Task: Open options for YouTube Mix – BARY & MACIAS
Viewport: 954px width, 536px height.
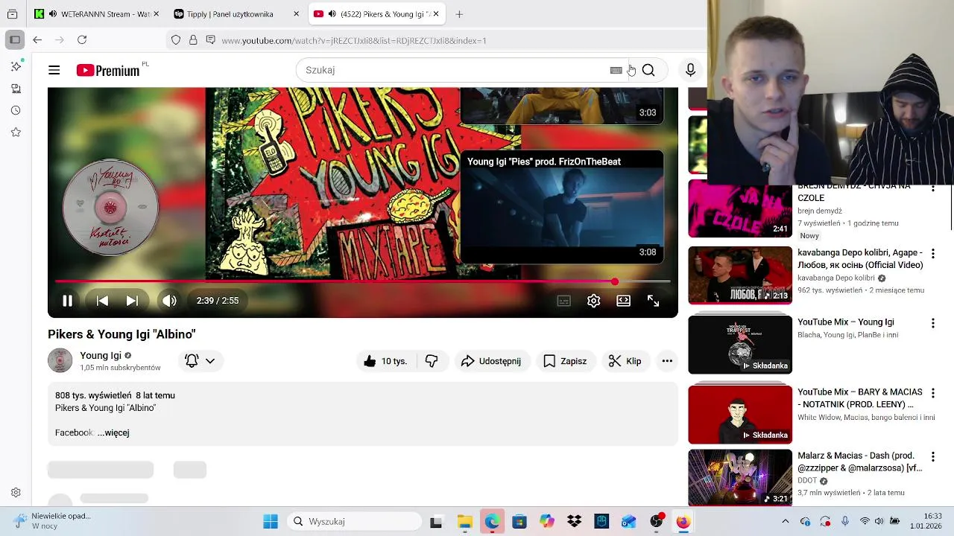Action: 932,393
